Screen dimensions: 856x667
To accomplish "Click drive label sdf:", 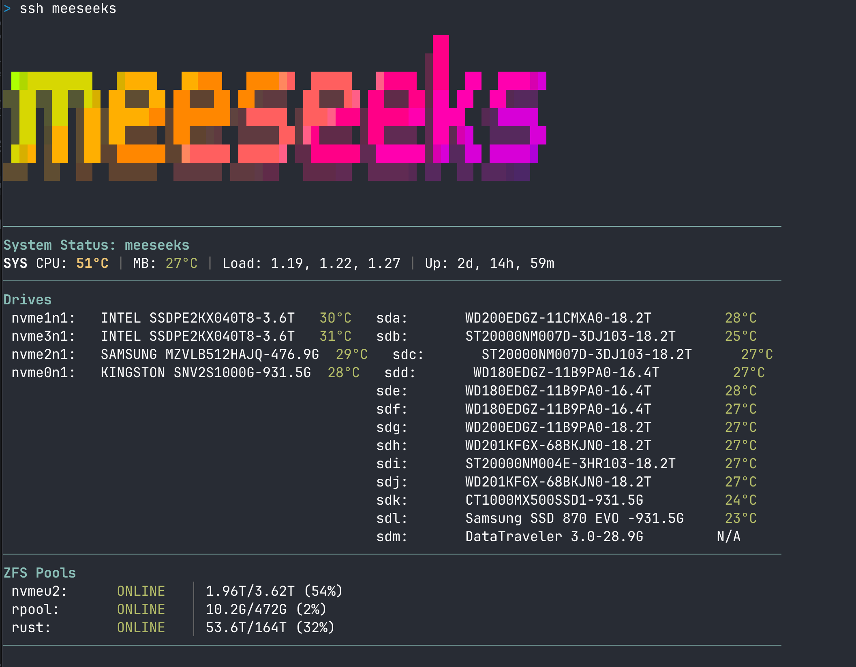I will click(392, 409).
